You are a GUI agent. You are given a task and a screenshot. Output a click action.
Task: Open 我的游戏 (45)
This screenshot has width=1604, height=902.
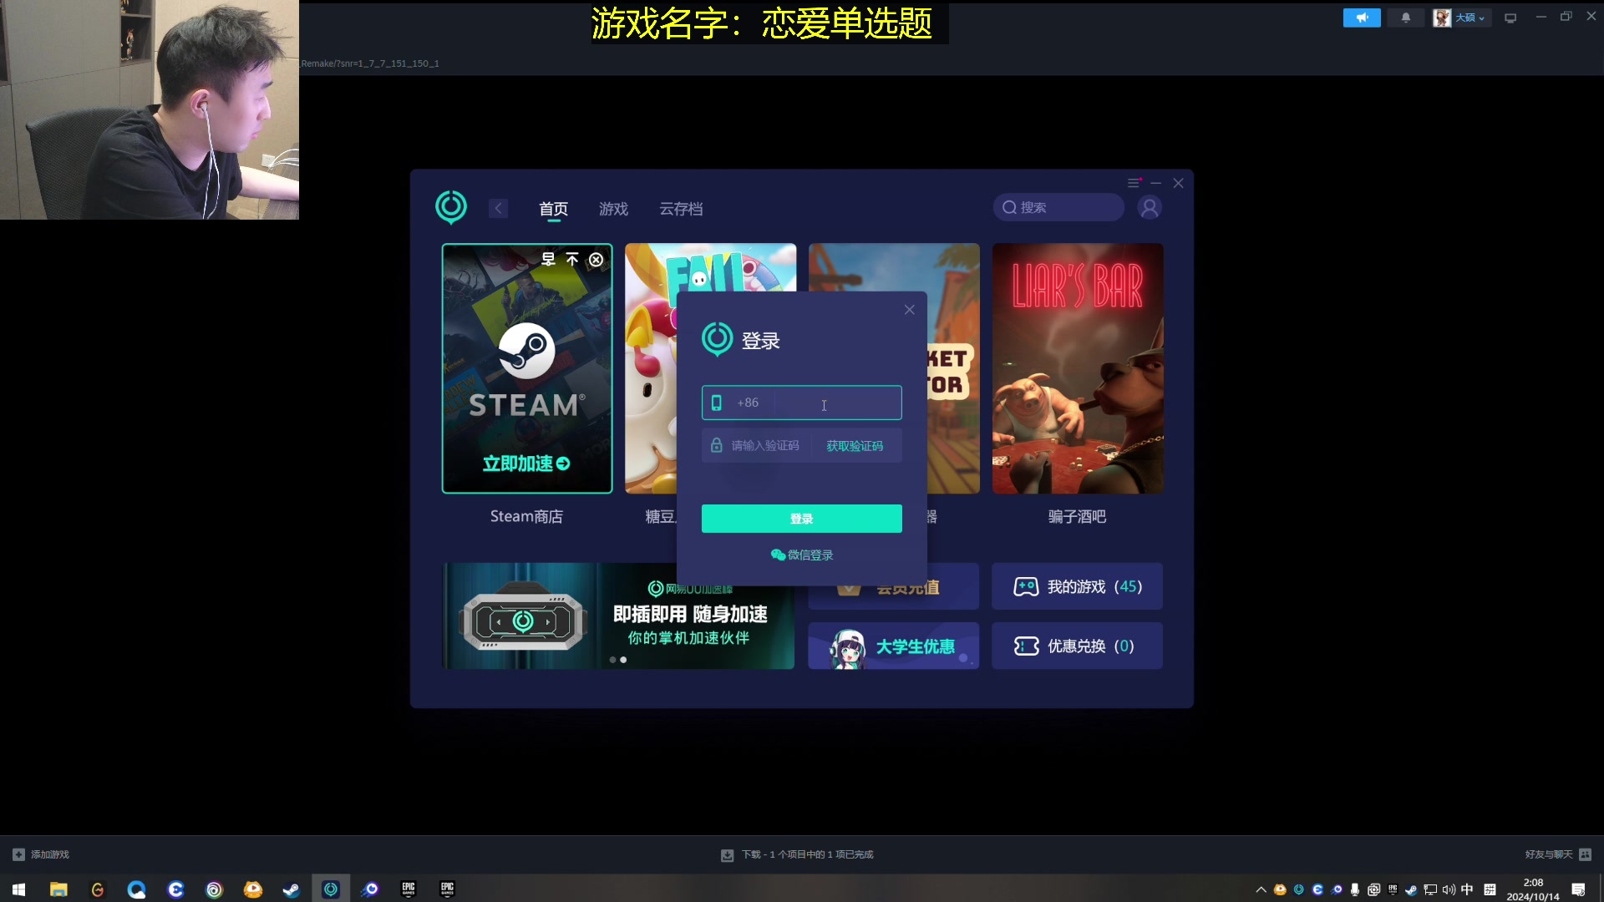[1077, 586]
